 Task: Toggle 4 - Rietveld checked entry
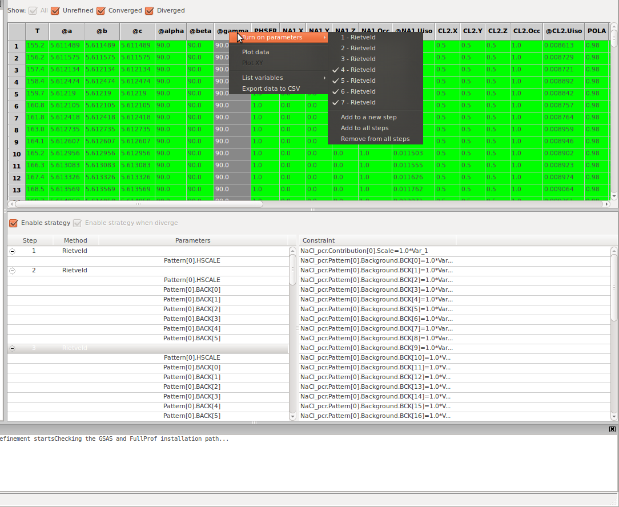375,70
